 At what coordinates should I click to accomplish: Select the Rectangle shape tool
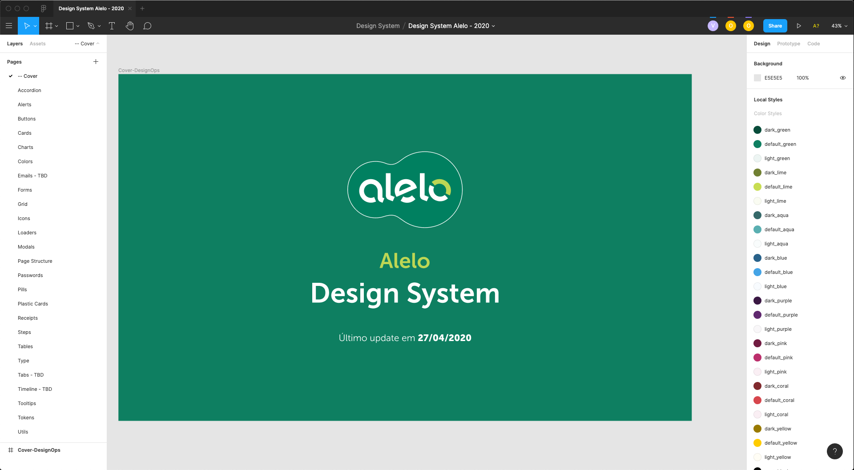[x=70, y=26]
